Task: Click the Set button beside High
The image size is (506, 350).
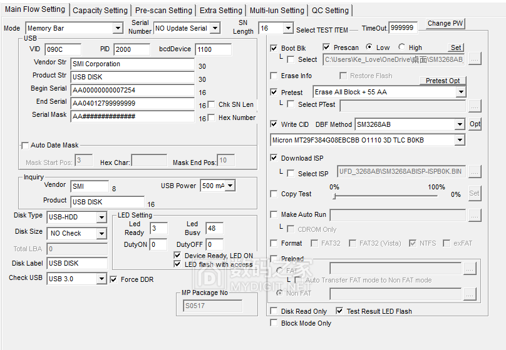Action: 456,47
